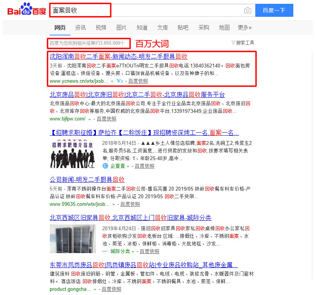Expand dropdown arrow next to www.09635.com URL

(113, 204)
